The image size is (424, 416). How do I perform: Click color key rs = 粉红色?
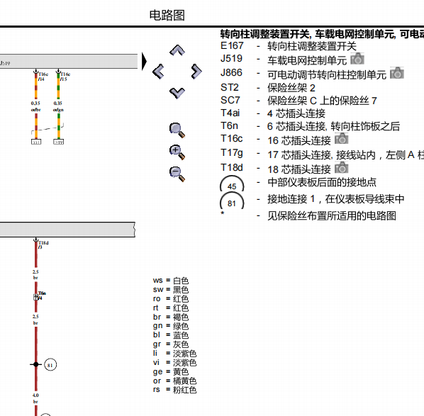(174, 390)
